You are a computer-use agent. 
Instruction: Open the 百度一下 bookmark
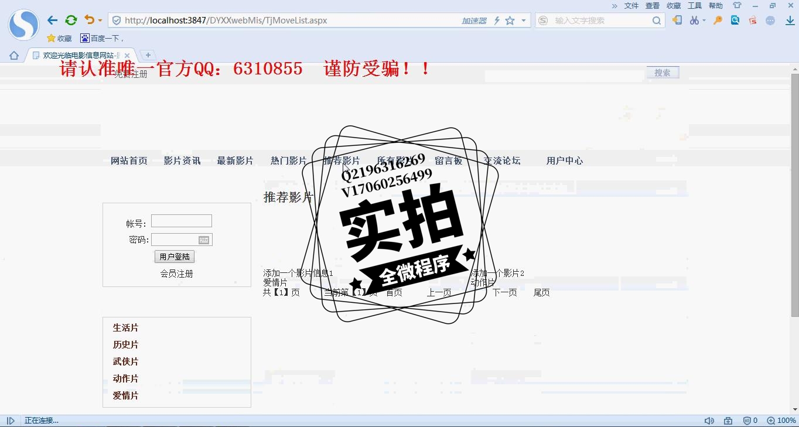tap(102, 38)
